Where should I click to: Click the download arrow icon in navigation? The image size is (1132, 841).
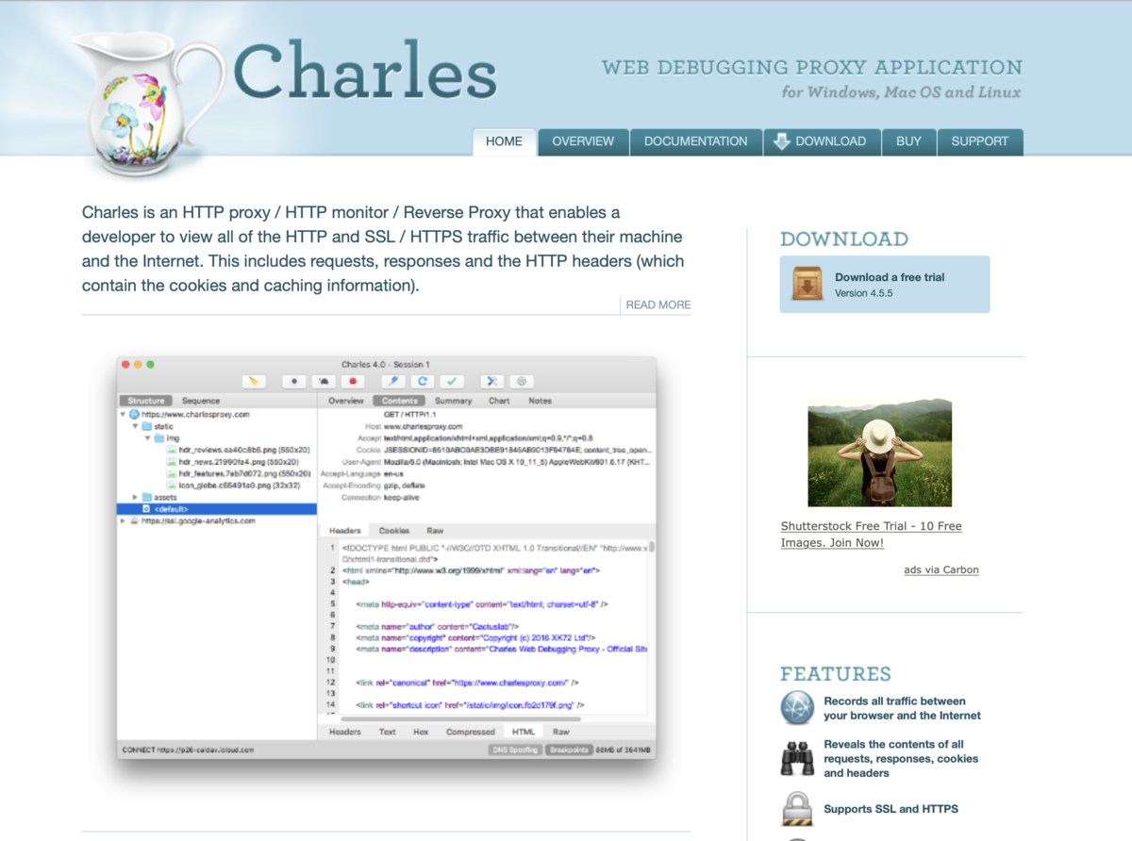[x=781, y=141]
